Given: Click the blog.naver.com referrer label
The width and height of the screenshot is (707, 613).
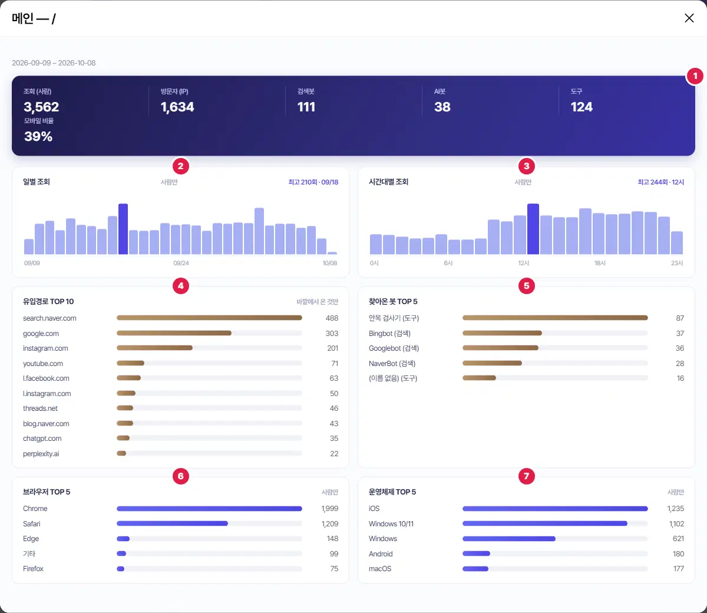Looking at the screenshot, I should tap(46, 424).
